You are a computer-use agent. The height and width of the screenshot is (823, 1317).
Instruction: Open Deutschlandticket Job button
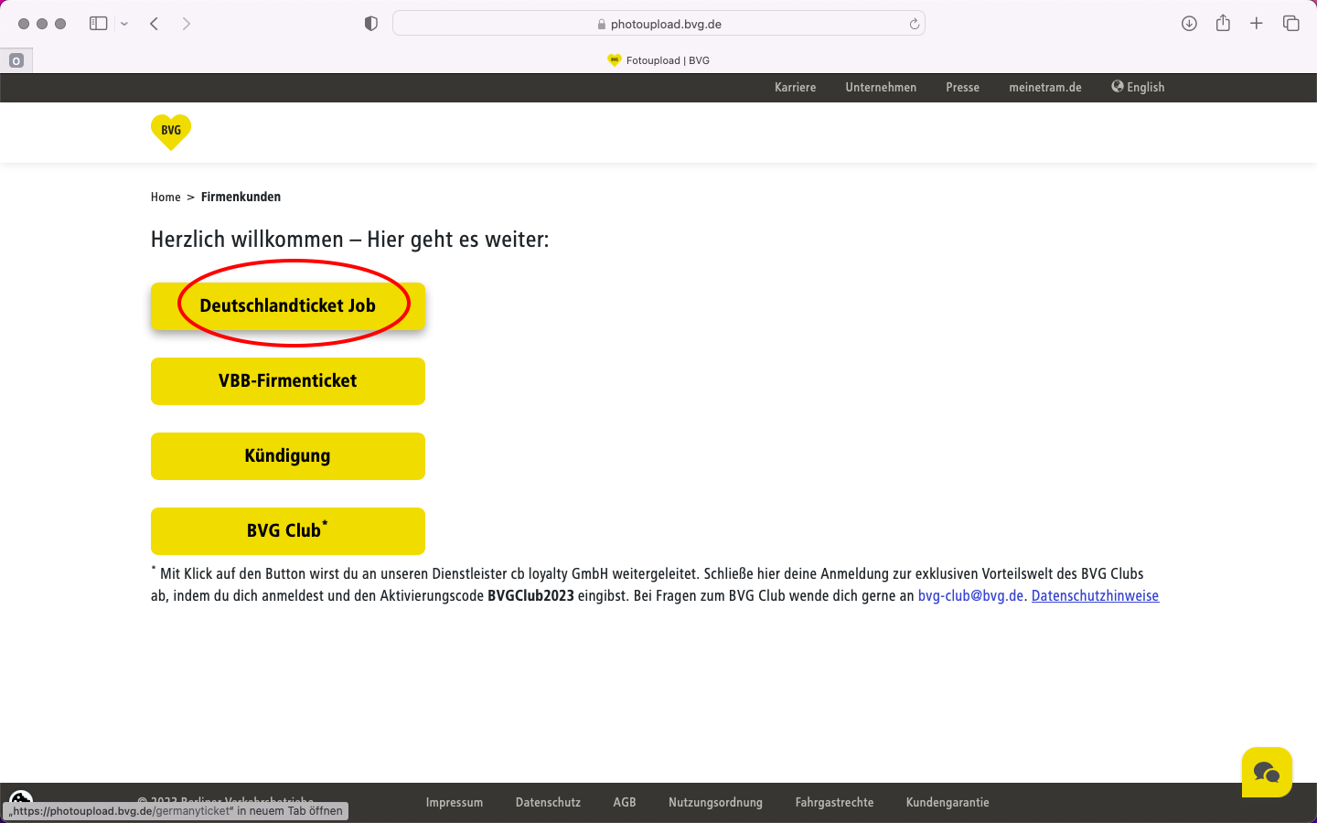288,306
